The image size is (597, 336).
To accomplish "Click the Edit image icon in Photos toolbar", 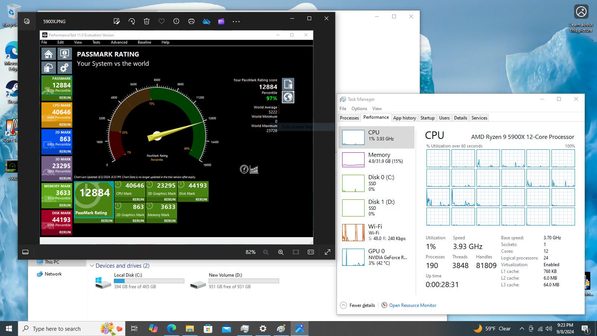I will pyautogui.click(x=117, y=21).
